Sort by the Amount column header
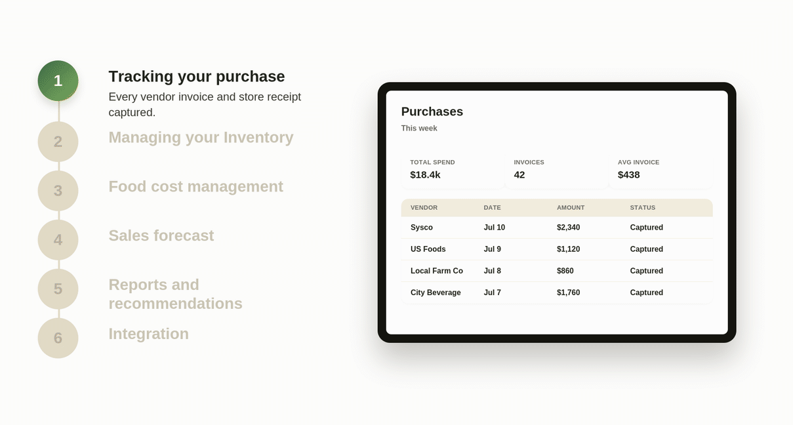 tap(571, 208)
